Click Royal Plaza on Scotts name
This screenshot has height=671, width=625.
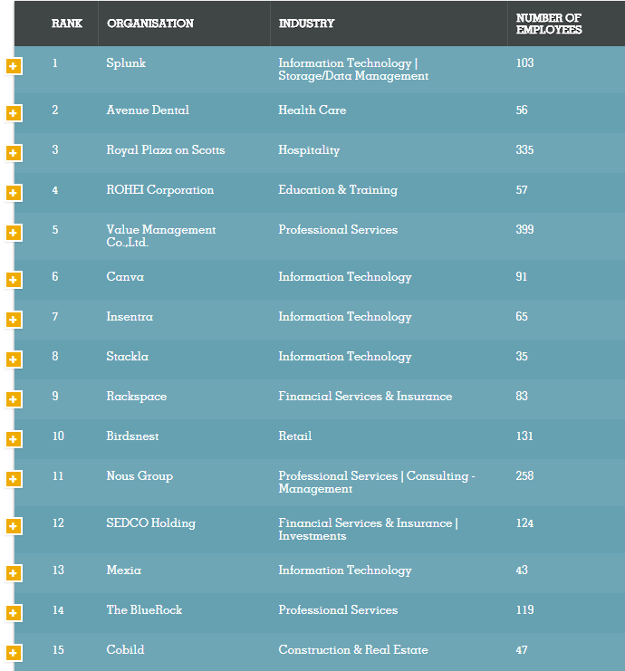166,149
